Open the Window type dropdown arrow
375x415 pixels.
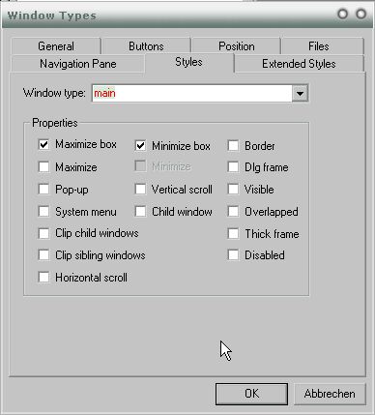(300, 94)
